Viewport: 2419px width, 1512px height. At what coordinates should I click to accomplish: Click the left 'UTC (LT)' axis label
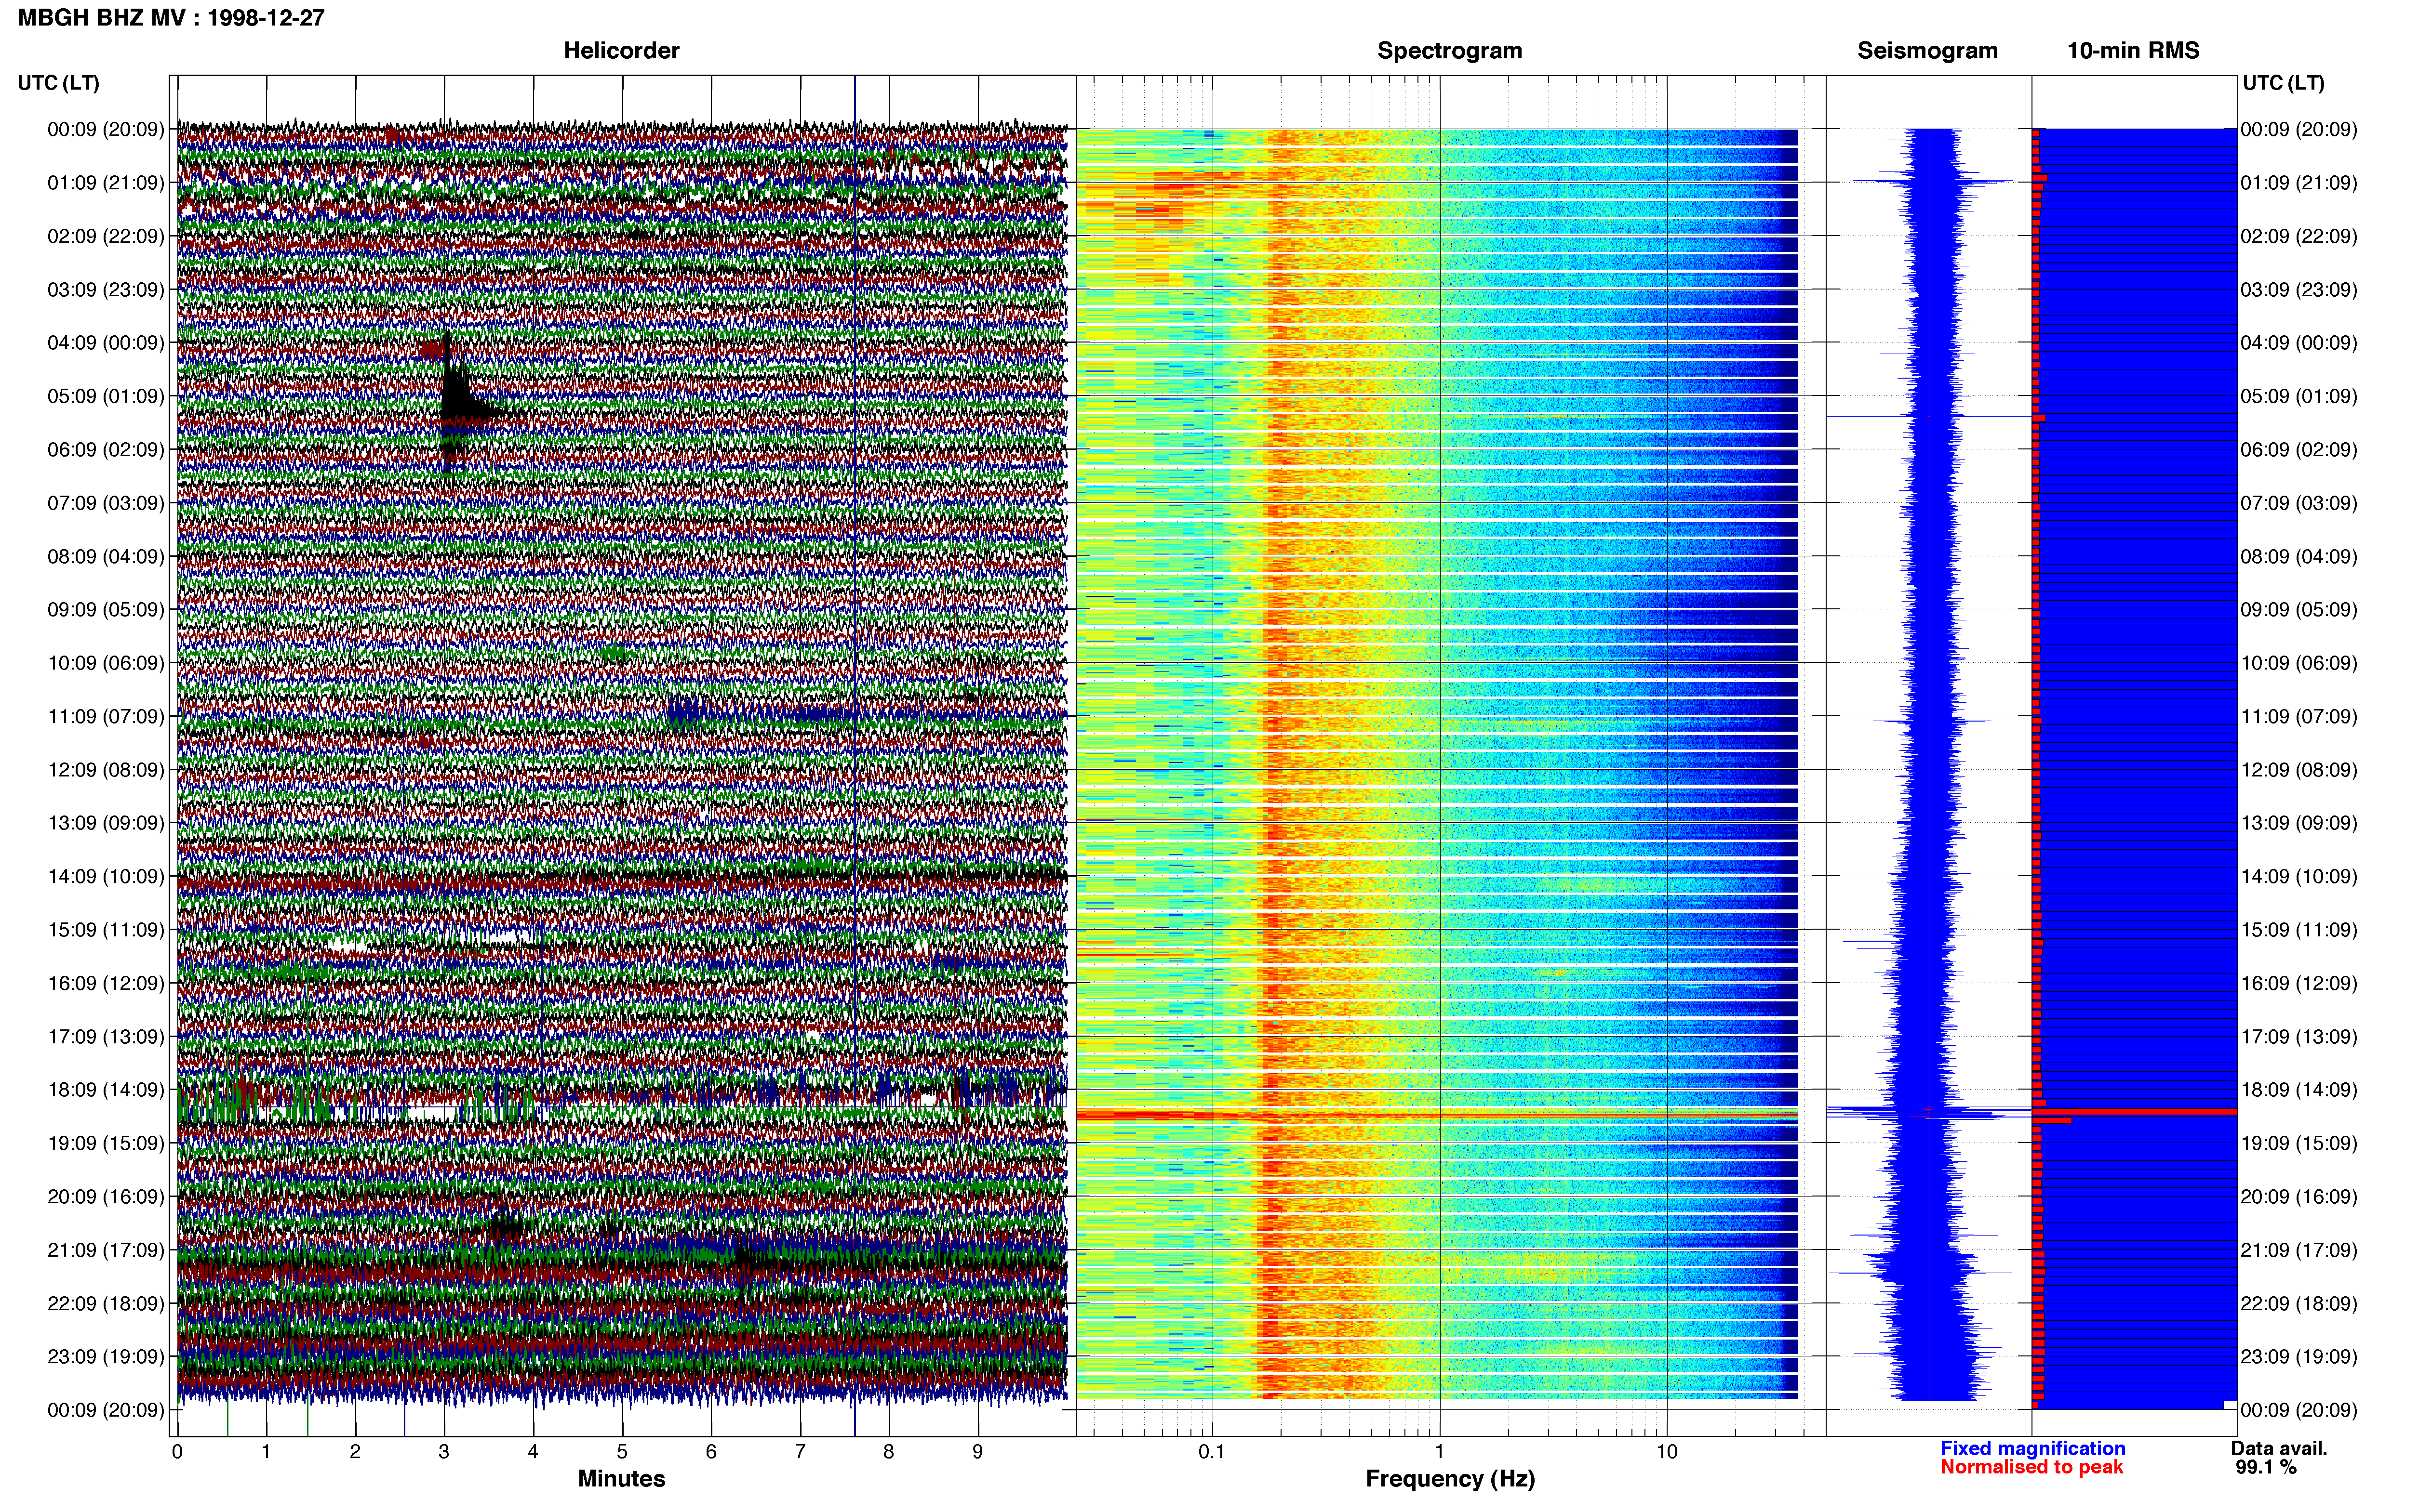click(x=59, y=83)
